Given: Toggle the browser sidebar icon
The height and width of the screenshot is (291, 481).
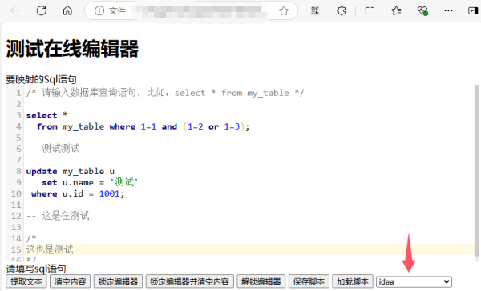Looking at the screenshot, I should coord(473,10).
